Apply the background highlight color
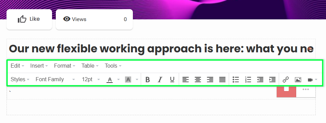This screenshot has height=123, width=326. pyautogui.click(x=128, y=80)
